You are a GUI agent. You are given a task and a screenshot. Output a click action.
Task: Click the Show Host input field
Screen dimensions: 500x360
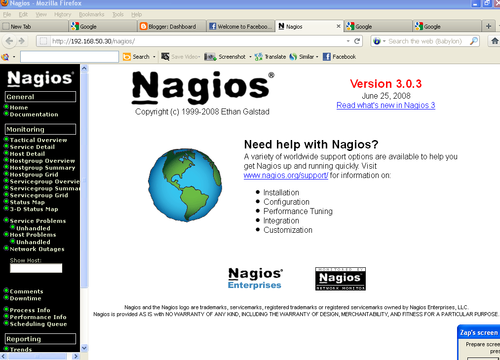tap(36, 268)
